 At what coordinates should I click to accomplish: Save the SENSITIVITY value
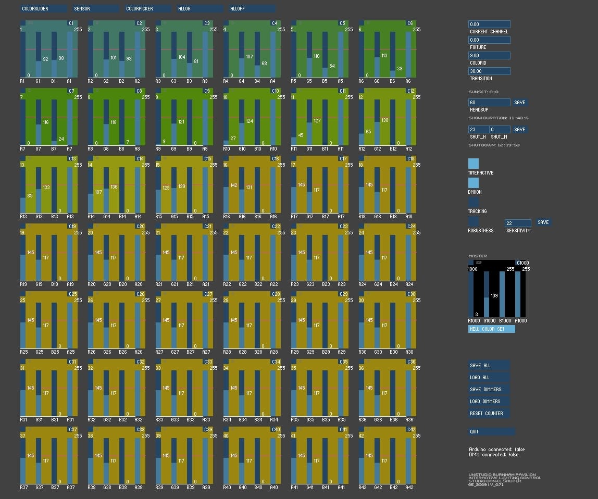(x=543, y=222)
